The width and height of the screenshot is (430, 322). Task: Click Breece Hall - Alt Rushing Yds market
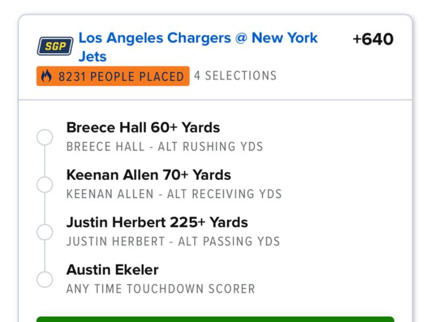164,147
